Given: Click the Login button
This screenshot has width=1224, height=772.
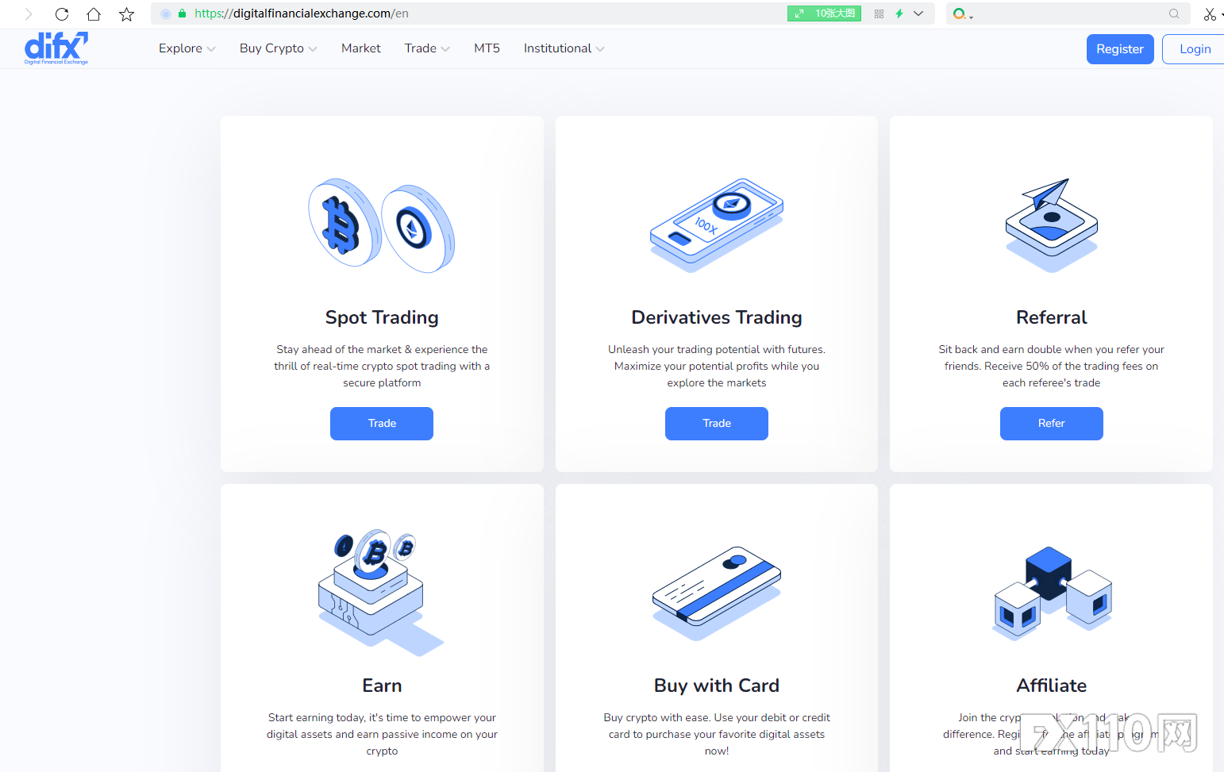Looking at the screenshot, I should (1193, 49).
